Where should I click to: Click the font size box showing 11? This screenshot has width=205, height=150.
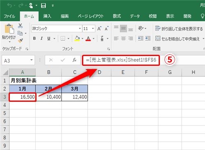(87, 29)
